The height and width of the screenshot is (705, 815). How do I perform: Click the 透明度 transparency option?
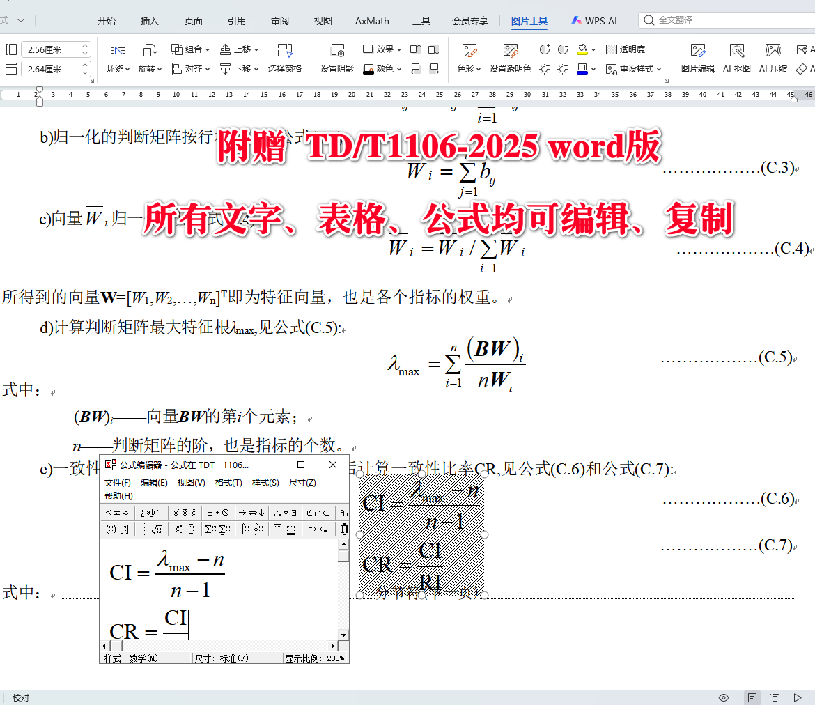[626, 49]
